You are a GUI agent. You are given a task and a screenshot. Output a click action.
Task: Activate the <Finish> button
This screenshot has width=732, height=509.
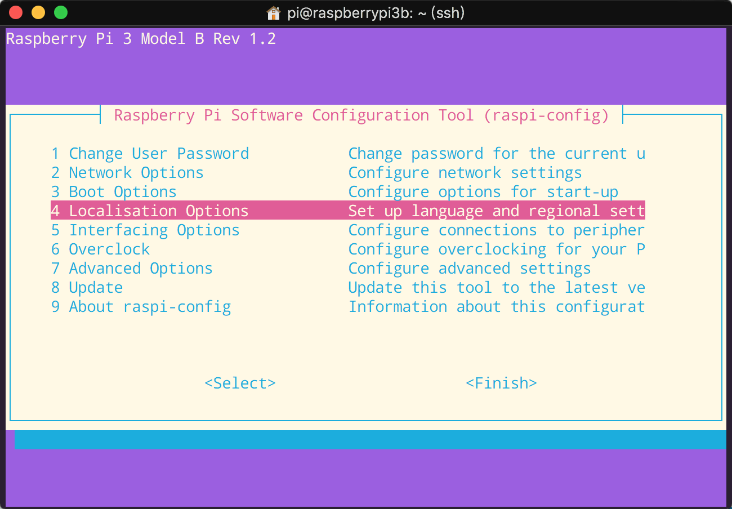(x=502, y=383)
